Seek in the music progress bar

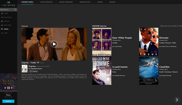tap(9, 91)
